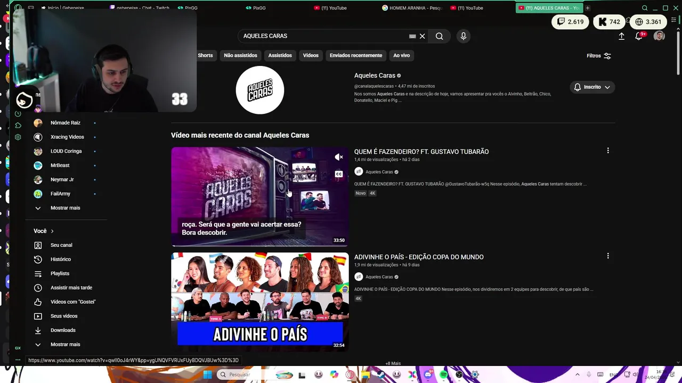Open the Aqueles Caras channel name header
This screenshot has width=682, height=383.
click(x=375, y=76)
